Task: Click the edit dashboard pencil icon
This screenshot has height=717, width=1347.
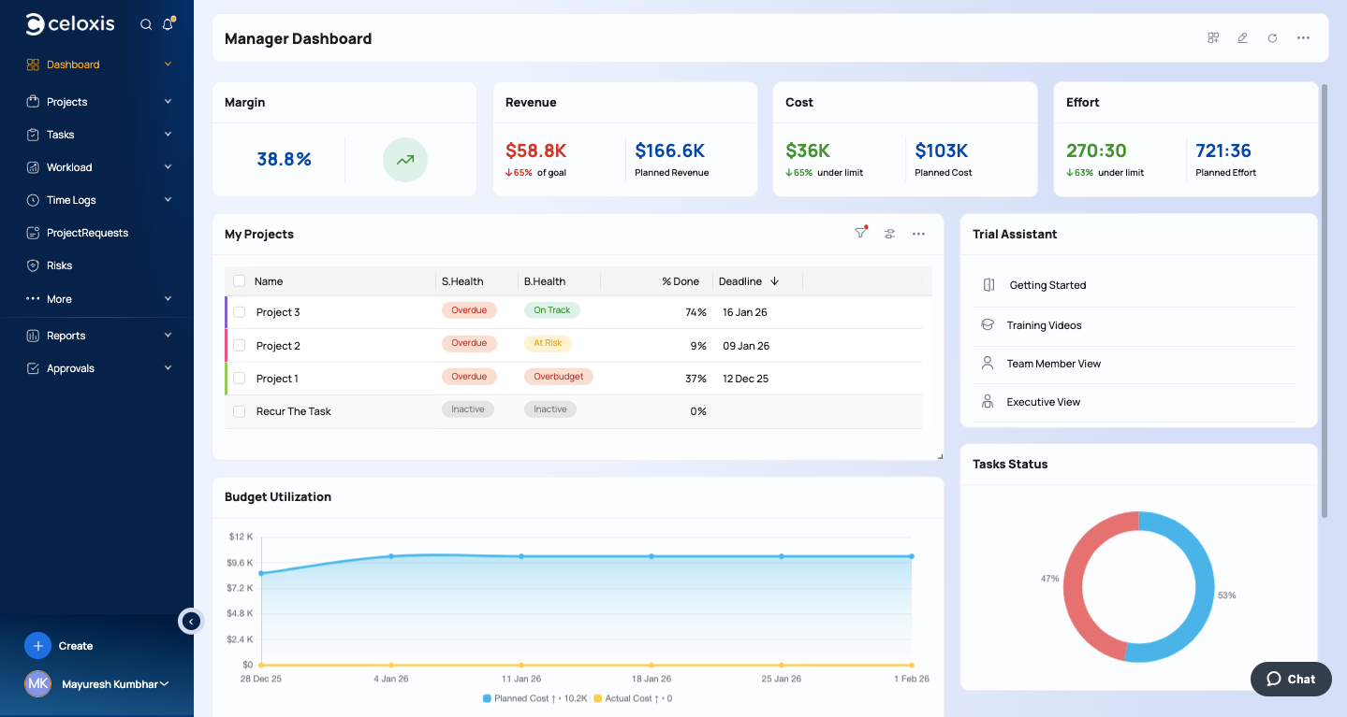Action: pos(1242,38)
